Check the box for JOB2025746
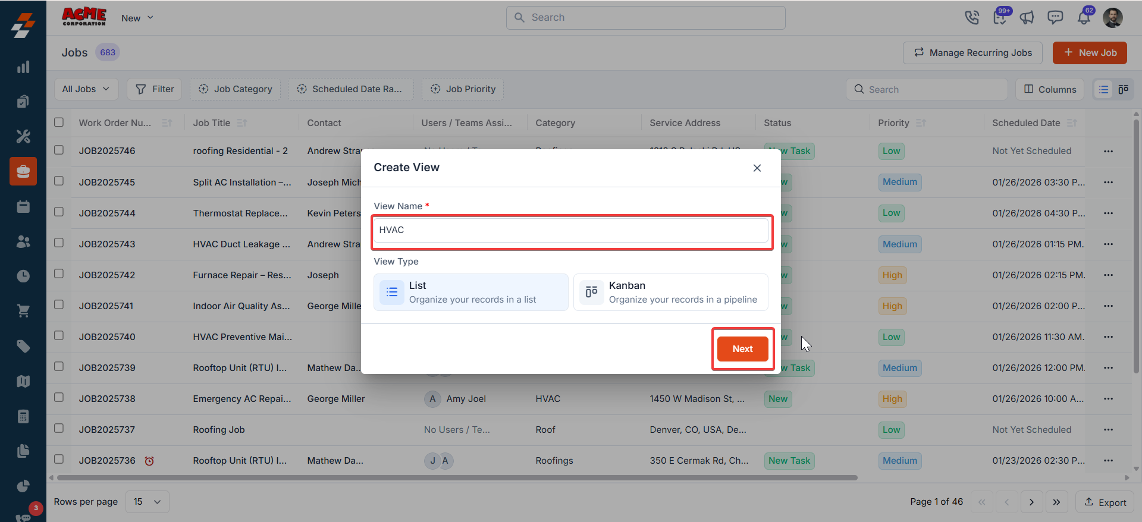The width and height of the screenshot is (1142, 522). point(59,150)
